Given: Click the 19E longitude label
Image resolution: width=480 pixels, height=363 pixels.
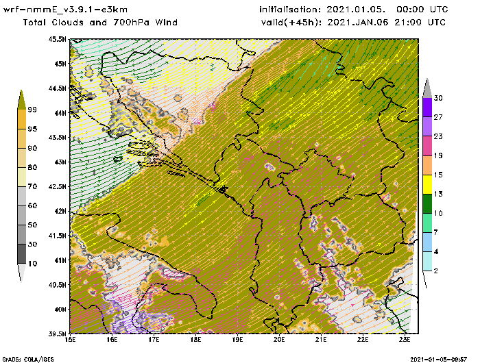Looking at the screenshot, I should (x=237, y=340).
